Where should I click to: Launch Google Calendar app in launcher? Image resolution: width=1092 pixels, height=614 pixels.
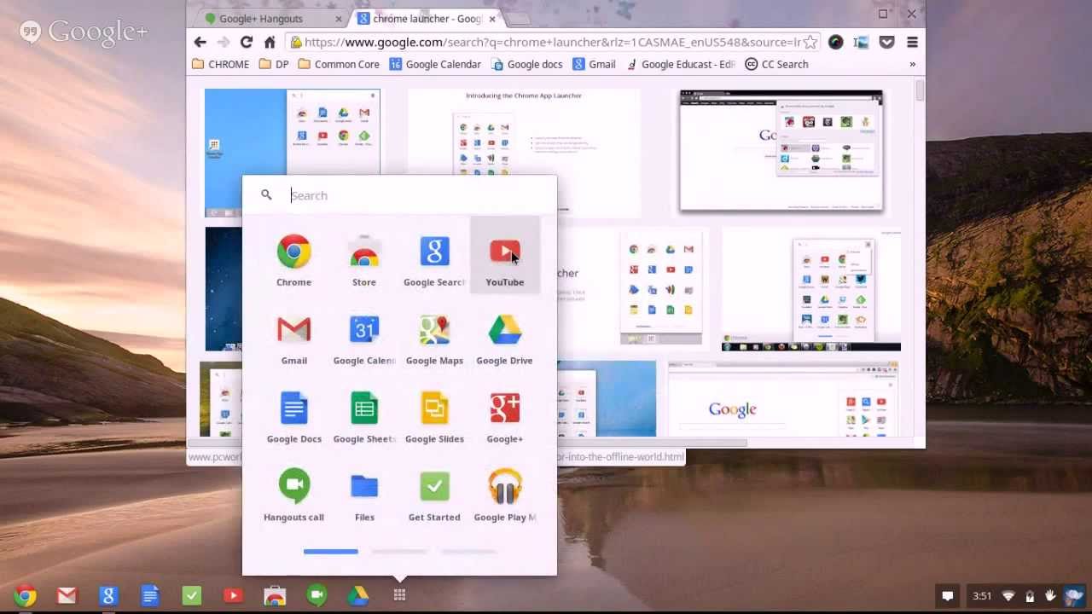pyautogui.click(x=364, y=339)
